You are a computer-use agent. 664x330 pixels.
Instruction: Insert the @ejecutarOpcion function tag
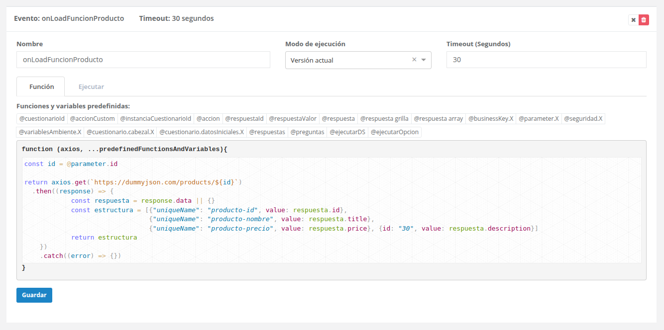395,132
